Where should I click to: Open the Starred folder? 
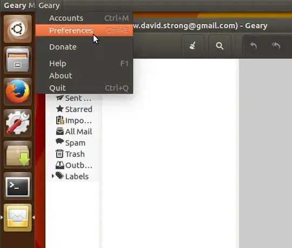pos(74,109)
